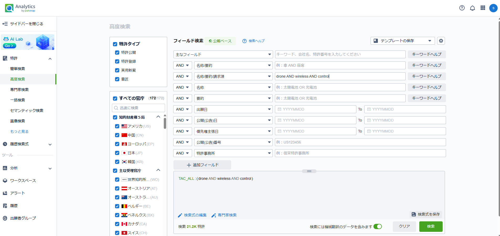Screen dimensions: 500x236
Task: Open セマンティック検索 in the sidebar
Action: (27, 111)
